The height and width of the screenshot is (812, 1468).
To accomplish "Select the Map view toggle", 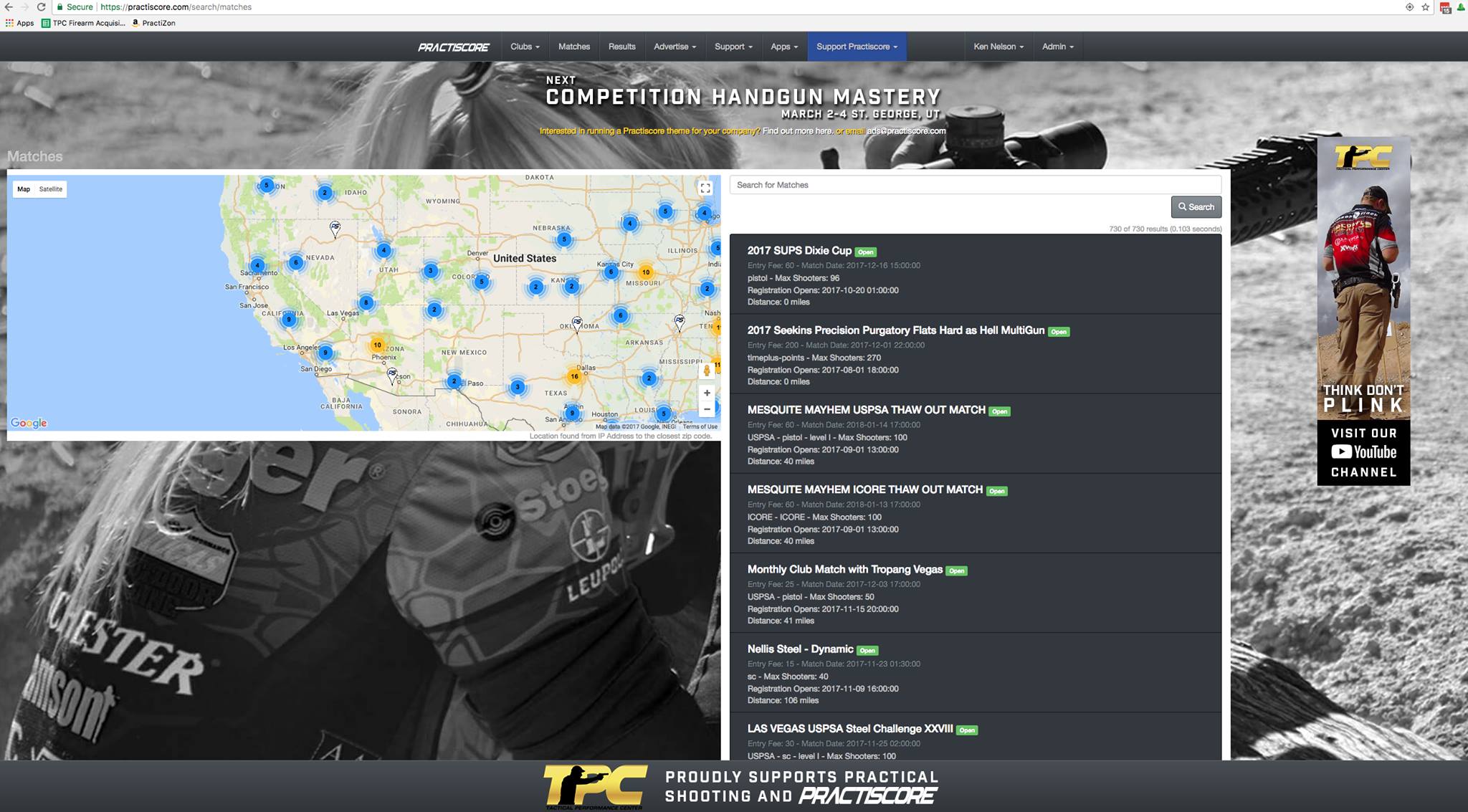I will [24, 189].
